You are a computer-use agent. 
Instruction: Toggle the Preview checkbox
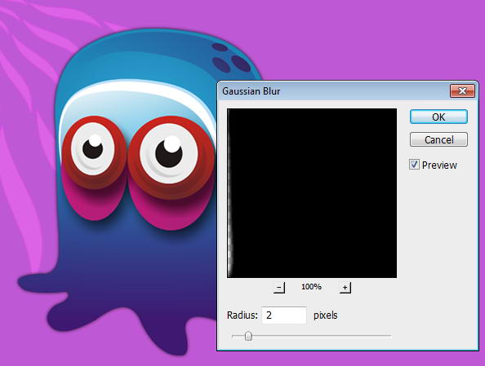414,165
